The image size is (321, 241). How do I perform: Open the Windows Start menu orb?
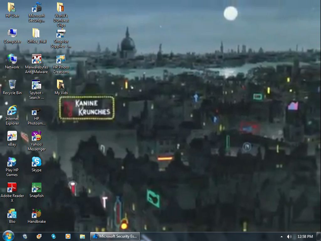click(8, 236)
